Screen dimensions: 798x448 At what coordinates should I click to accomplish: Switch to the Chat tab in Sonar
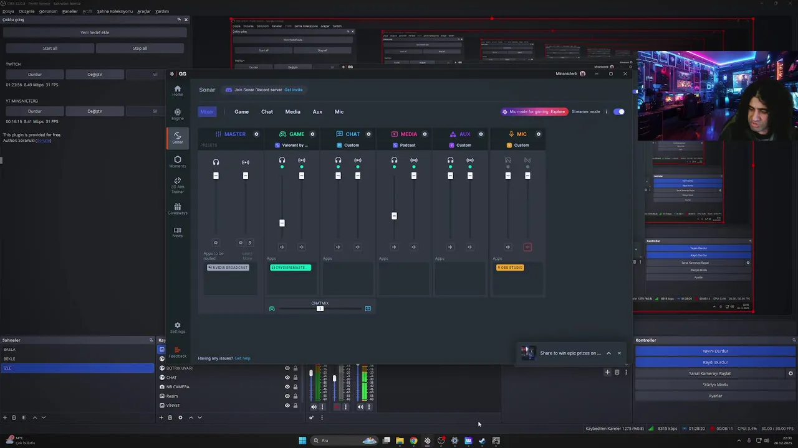click(267, 112)
